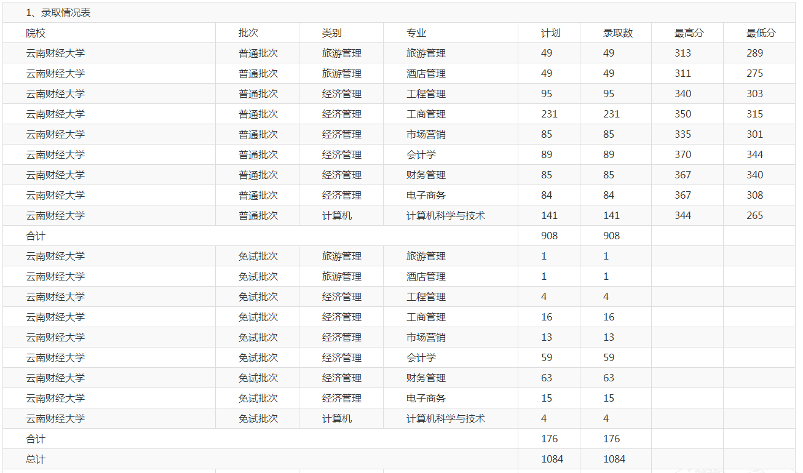Select highest score 370 for 会计学
Image resolution: width=803 pixels, height=473 pixels.
(x=682, y=154)
